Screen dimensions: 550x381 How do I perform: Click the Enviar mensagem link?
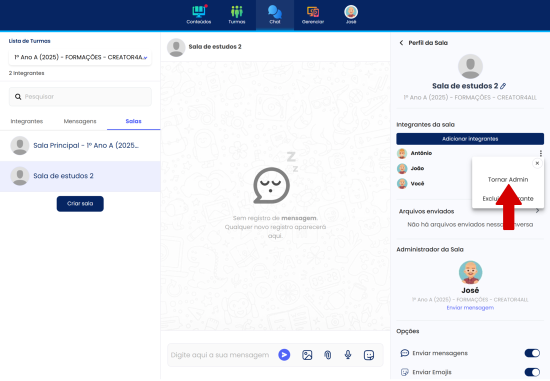click(x=470, y=307)
